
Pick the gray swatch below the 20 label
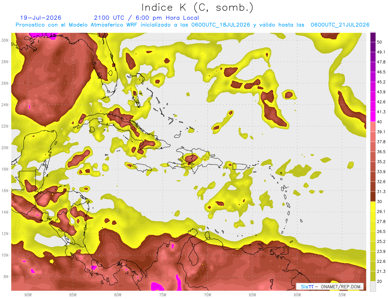point(373,286)
